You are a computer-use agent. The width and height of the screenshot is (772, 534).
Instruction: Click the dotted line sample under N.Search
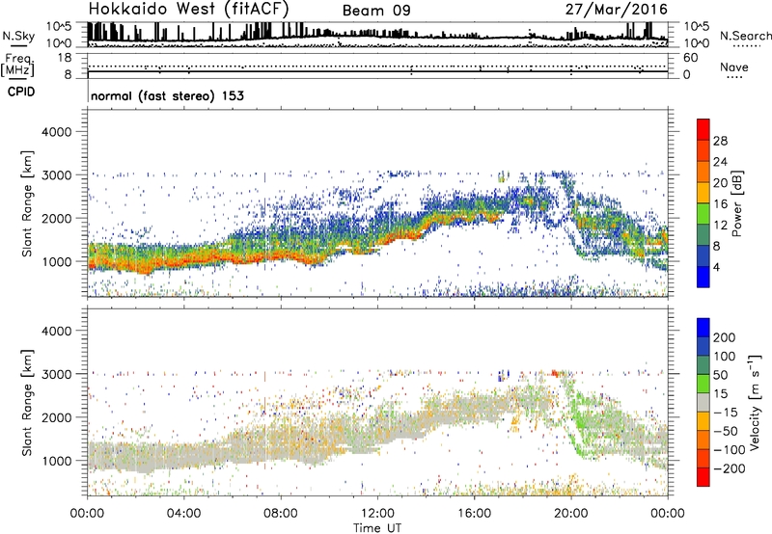click(747, 46)
